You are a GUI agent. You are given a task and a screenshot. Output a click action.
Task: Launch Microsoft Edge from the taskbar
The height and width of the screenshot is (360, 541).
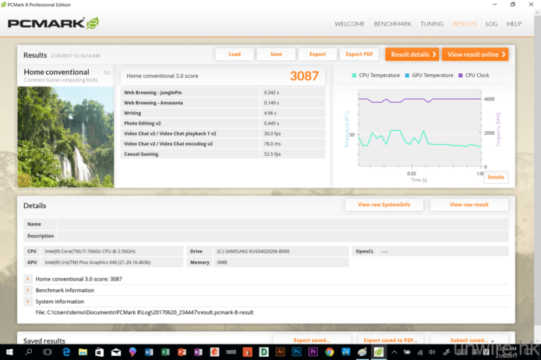pyautogui.click(x=66, y=352)
